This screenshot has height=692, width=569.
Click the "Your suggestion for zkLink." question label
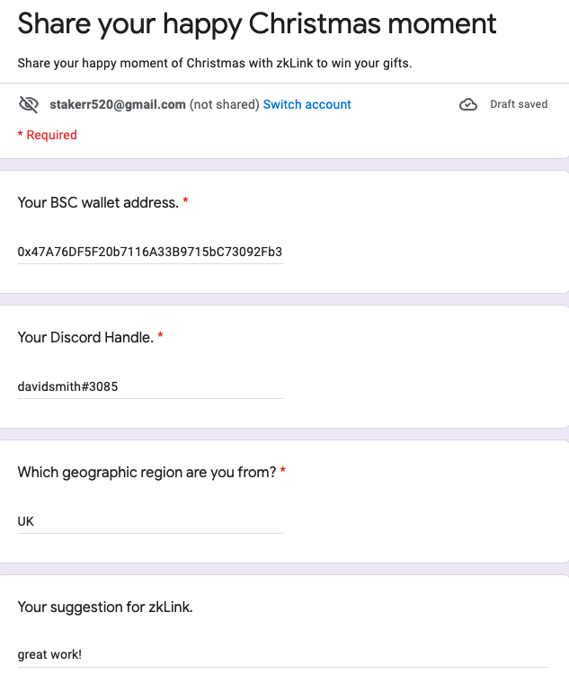105,608
